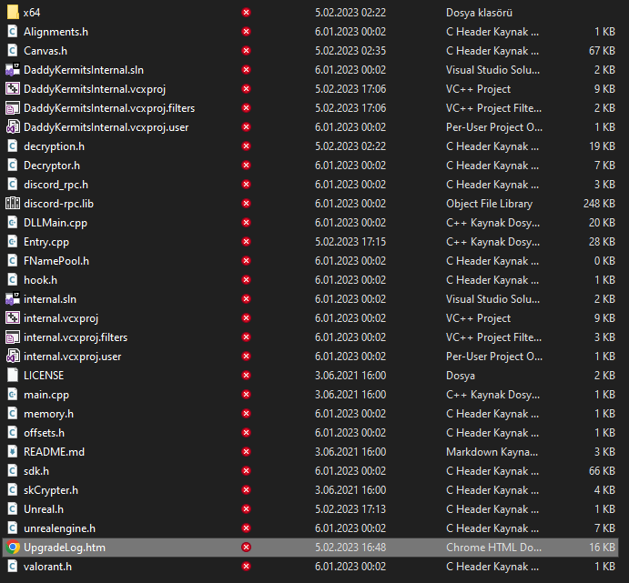Select the file named skCrypter.h
This screenshot has width=629, height=583.
[51, 490]
